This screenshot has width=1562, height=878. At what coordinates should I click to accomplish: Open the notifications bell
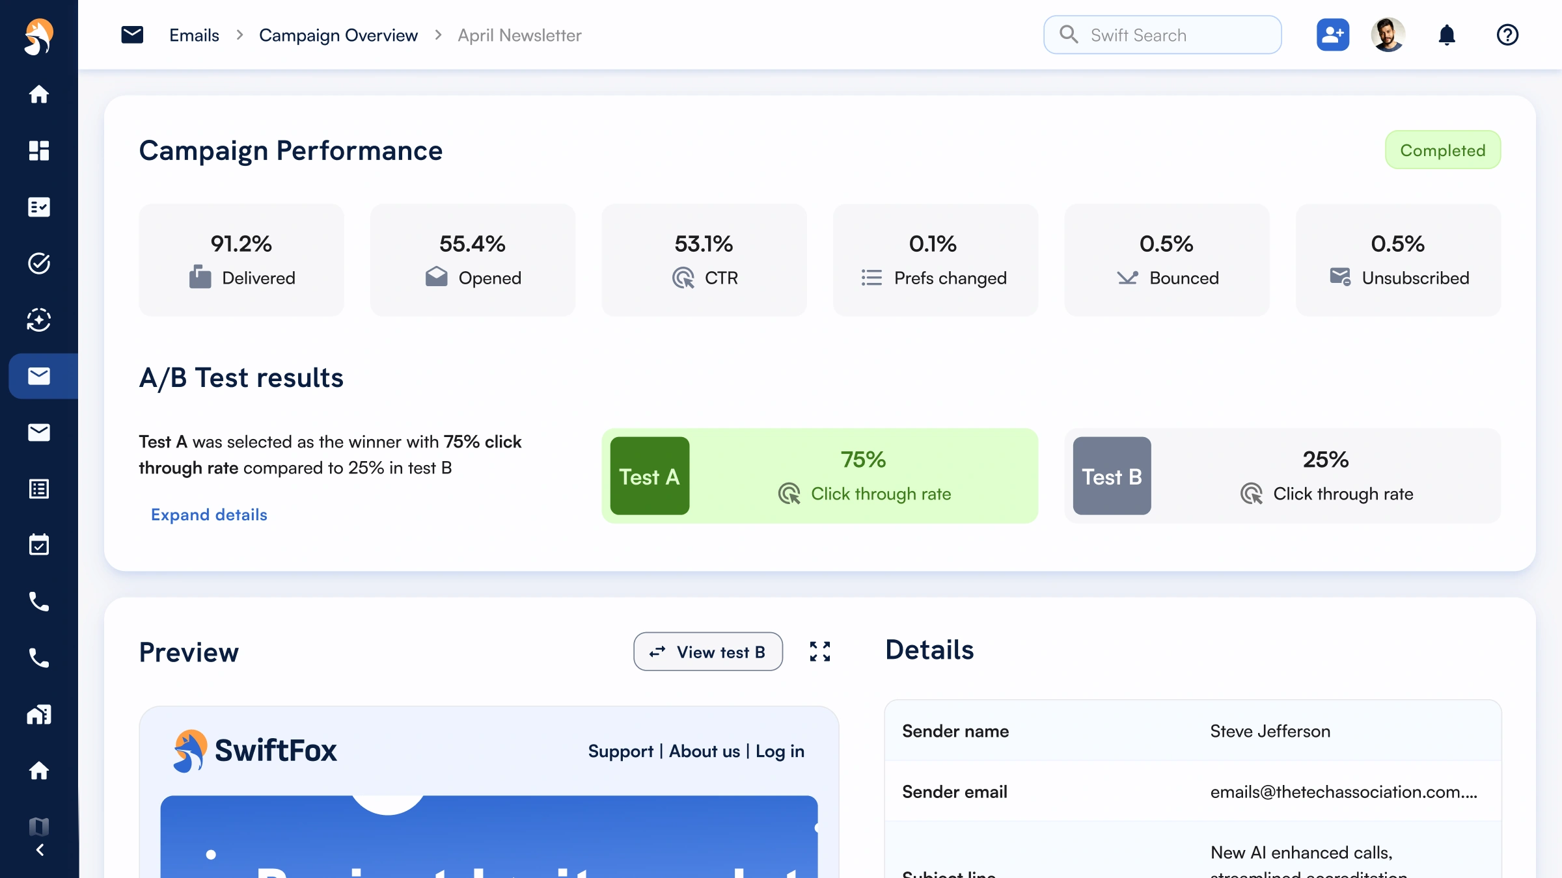click(x=1447, y=34)
